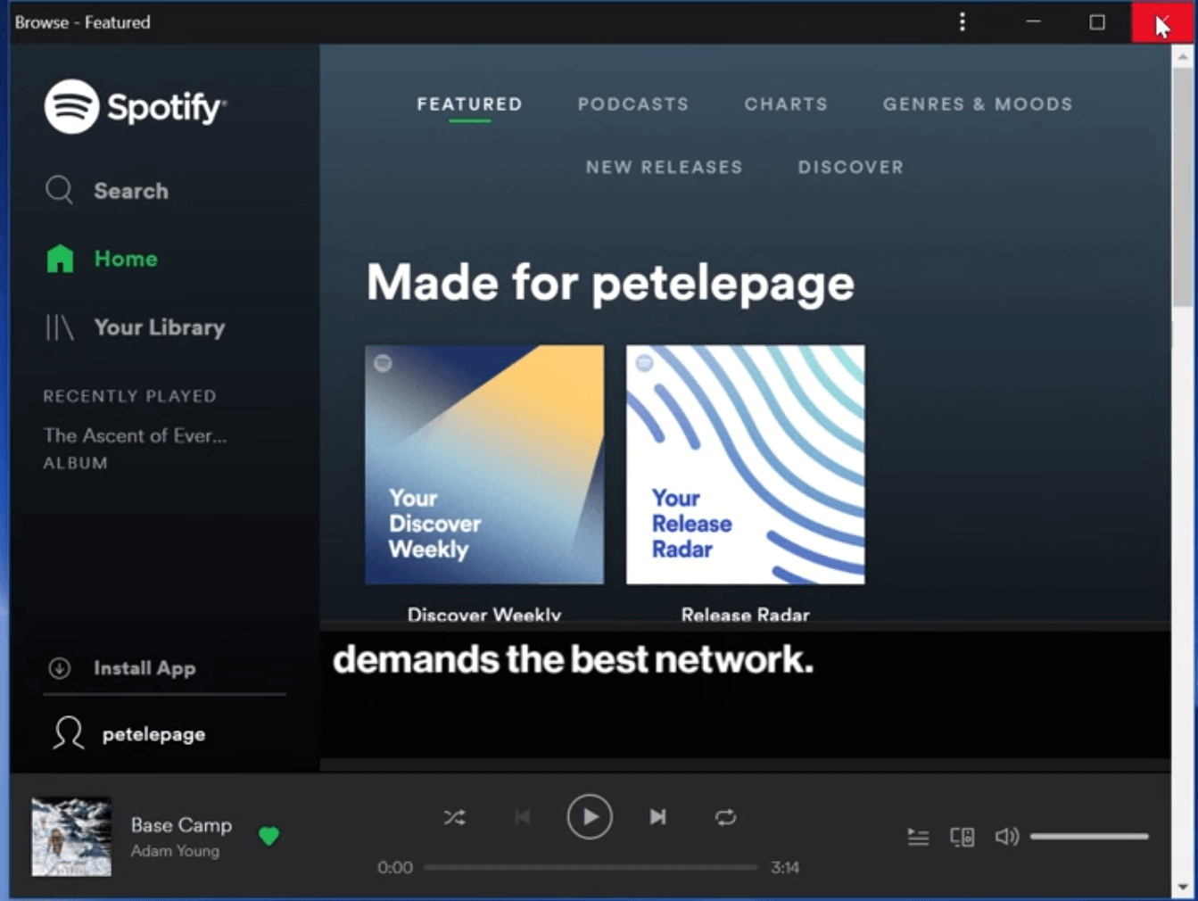Open the play queue
The width and height of the screenshot is (1198, 901).
click(918, 837)
